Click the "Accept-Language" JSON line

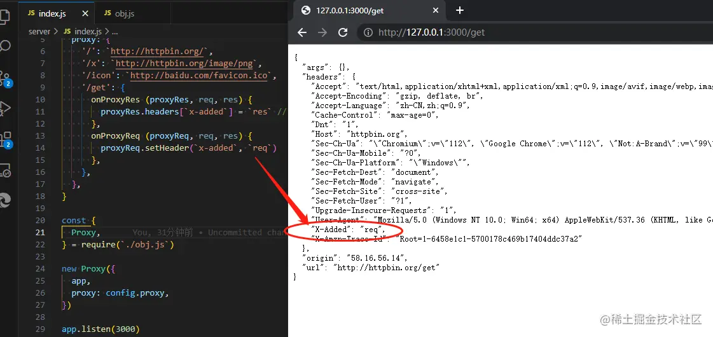390,106
